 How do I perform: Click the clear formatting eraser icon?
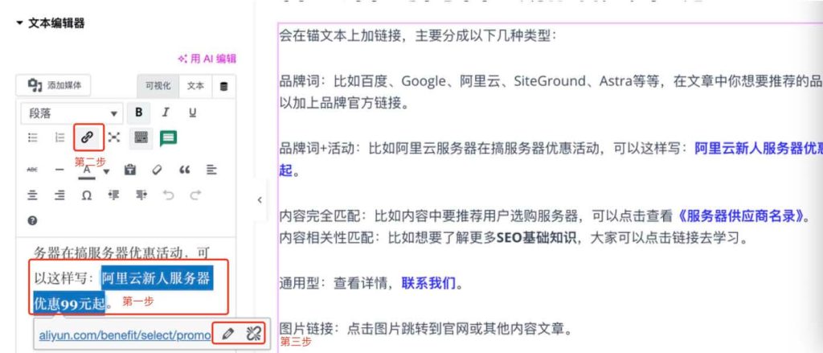pos(157,170)
